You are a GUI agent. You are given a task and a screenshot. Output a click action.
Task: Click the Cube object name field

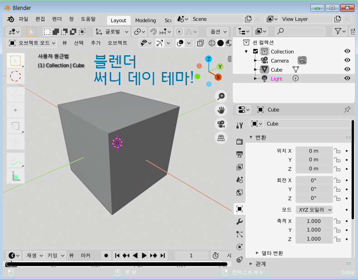tap(307, 124)
